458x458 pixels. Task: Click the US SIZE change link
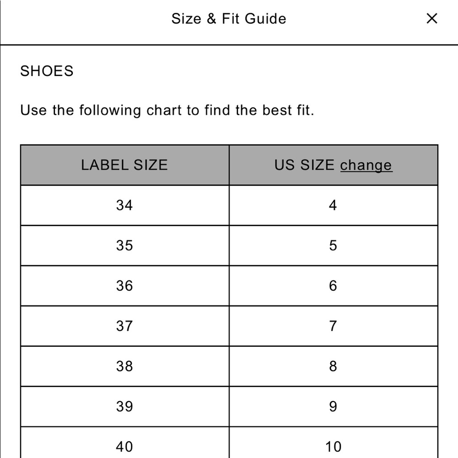pyautogui.click(x=366, y=165)
